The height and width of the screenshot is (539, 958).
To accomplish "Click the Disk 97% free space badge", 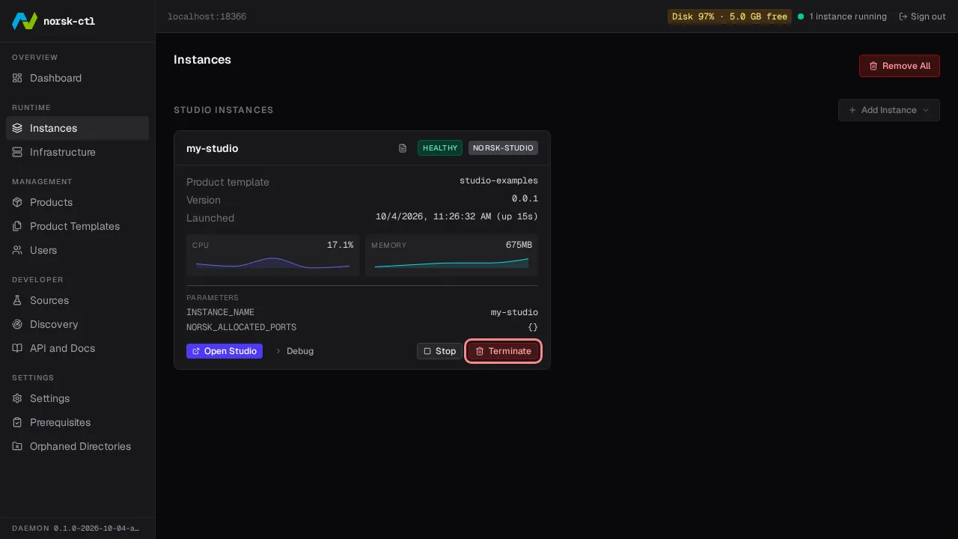I will pos(730,16).
